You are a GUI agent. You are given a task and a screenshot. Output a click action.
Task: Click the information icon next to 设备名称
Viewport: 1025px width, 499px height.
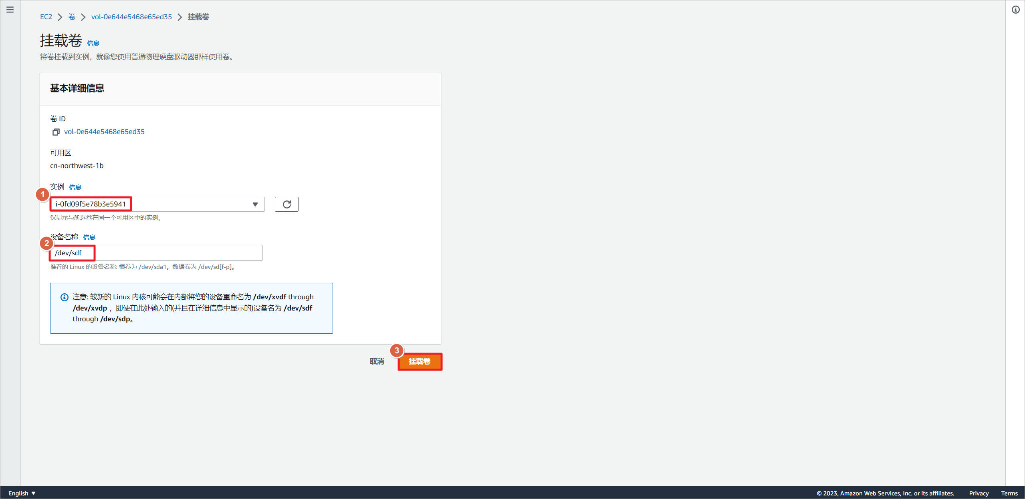click(90, 236)
